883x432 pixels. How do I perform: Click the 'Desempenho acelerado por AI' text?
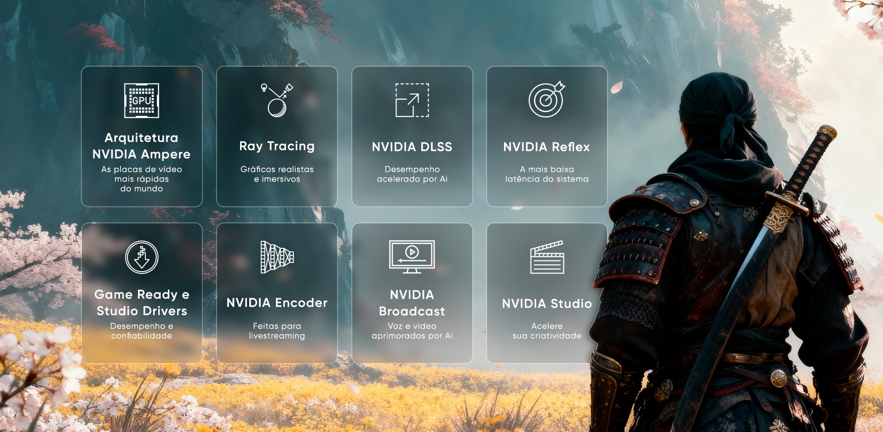tap(412, 174)
